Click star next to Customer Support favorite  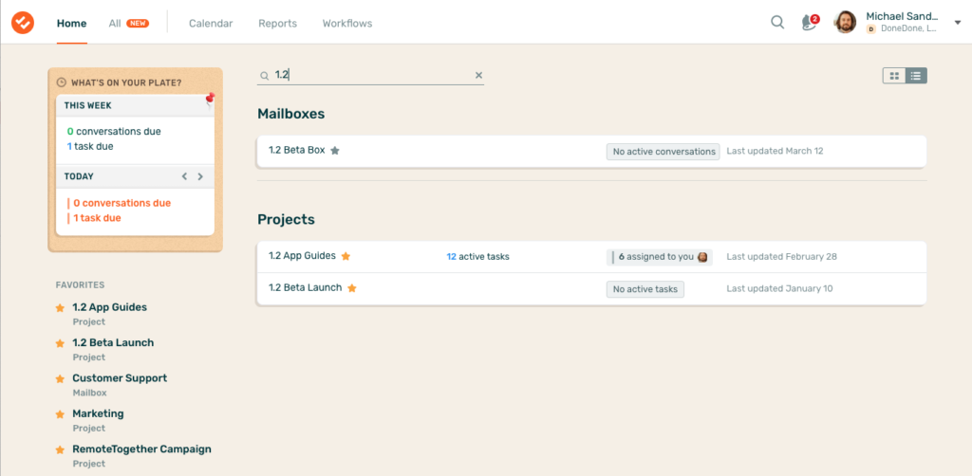click(60, 379)
